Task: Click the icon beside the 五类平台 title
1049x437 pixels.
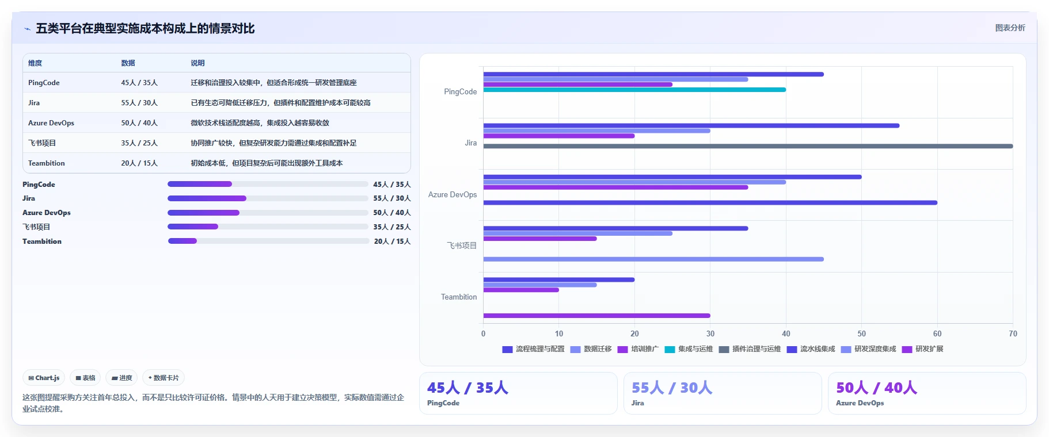Action: click(x=27, y=29)
